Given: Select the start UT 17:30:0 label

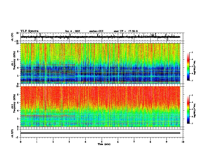Looking at the screenshot, I should 126,31.
